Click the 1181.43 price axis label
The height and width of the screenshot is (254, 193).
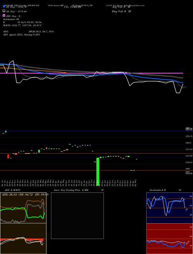[x=189, y=149]
